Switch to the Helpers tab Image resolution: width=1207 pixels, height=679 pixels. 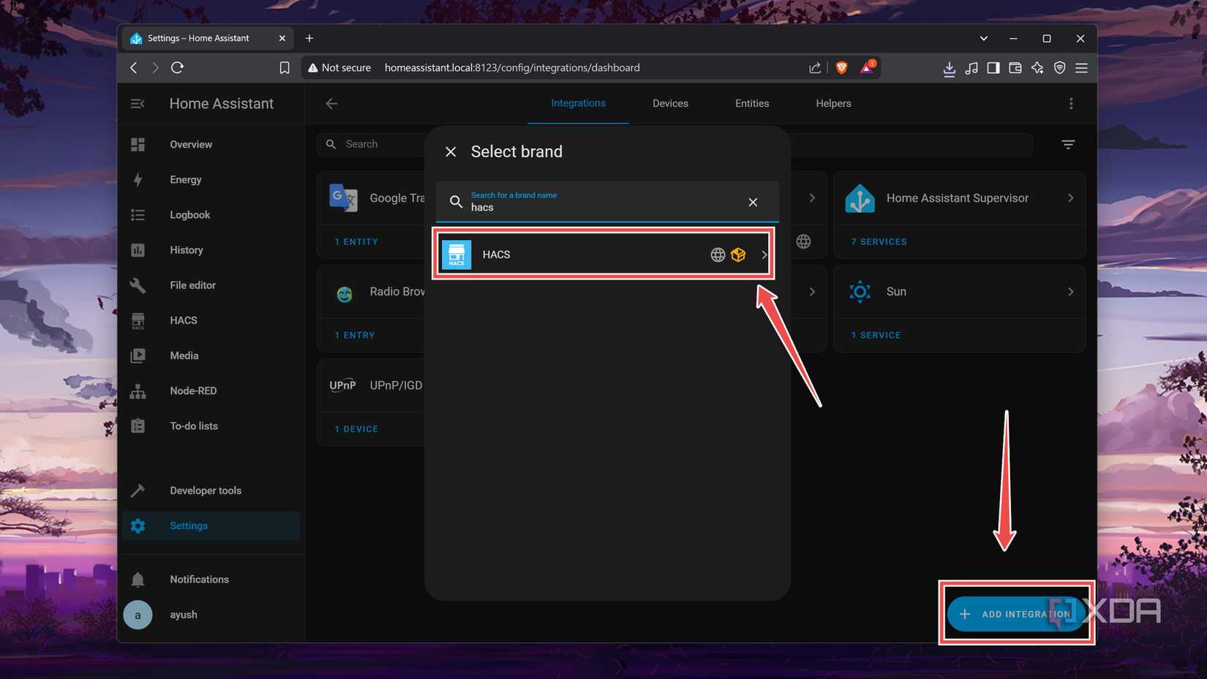[833, 103]
